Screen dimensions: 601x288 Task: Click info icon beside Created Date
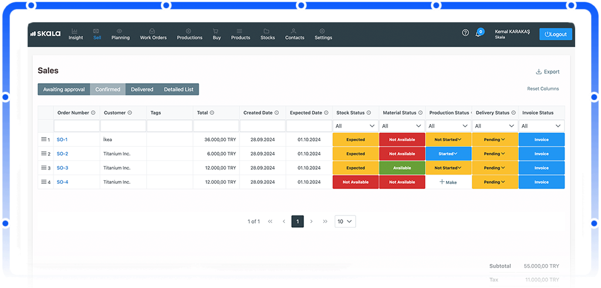pos(277,113)
